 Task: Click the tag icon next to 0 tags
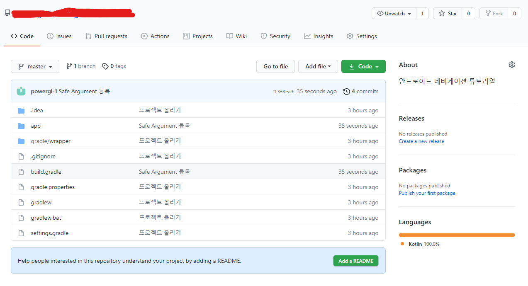(105, 66)
